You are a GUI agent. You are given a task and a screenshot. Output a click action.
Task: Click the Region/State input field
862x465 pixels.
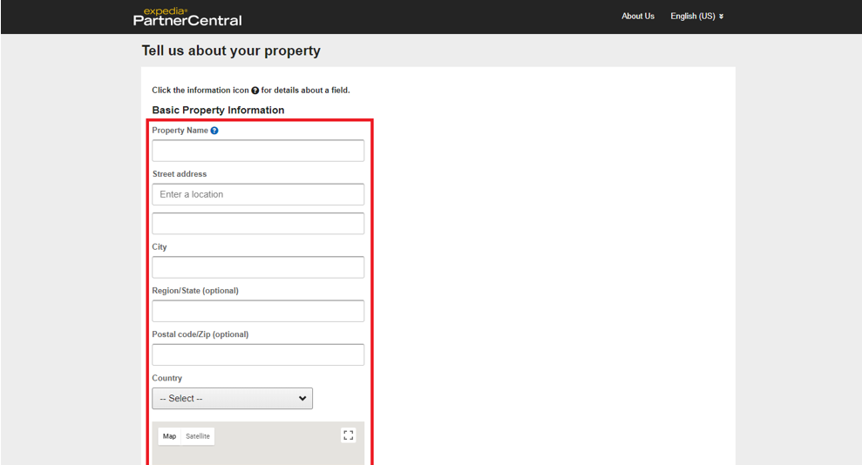pos(258,311)
